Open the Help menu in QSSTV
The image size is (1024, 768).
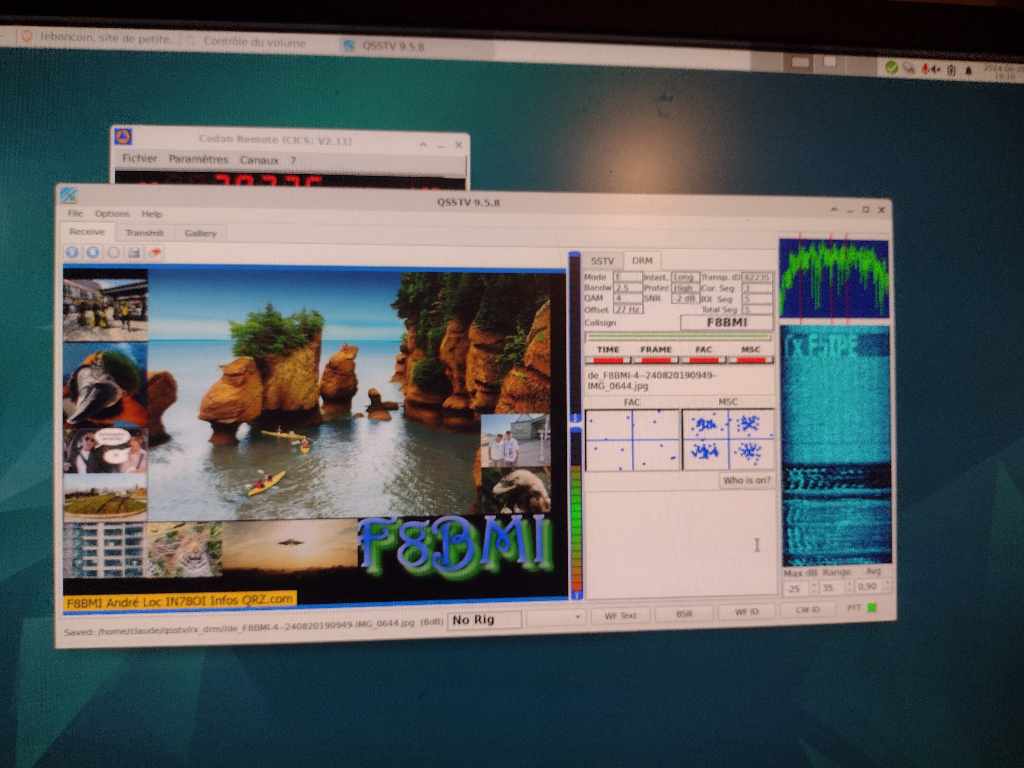click(x=152, y=214)
